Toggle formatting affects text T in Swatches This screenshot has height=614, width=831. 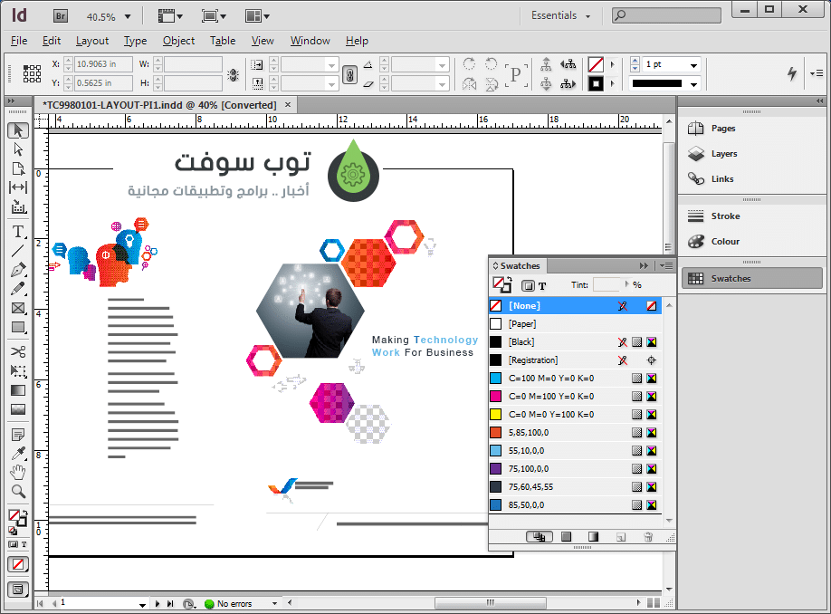pos(542,286)
